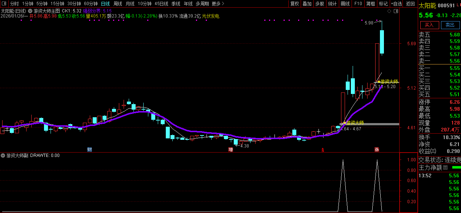This screenshot has height=213, width=461.
Task: Toggle the right info panel icon
Action: (396, 11)
